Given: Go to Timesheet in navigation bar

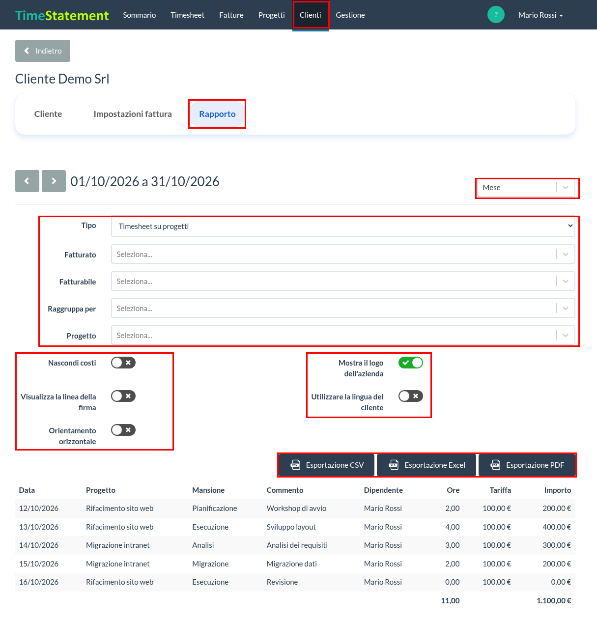Looking at the screenshot, I should click(x=187, y=15).
